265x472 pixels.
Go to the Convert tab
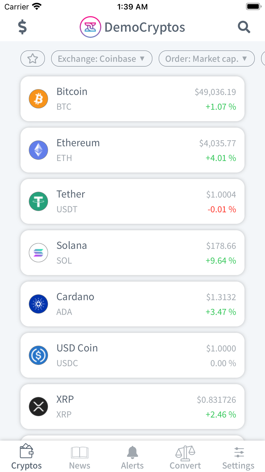point(185,457)
